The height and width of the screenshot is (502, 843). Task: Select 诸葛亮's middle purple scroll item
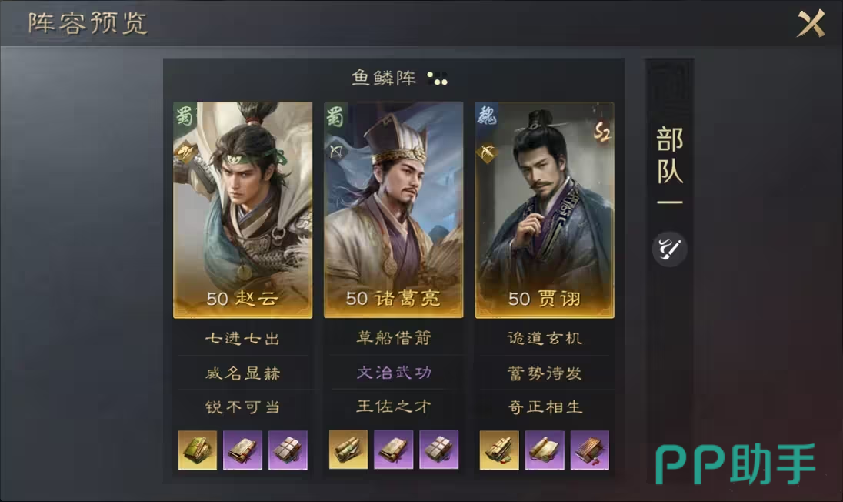pos(394,450)
